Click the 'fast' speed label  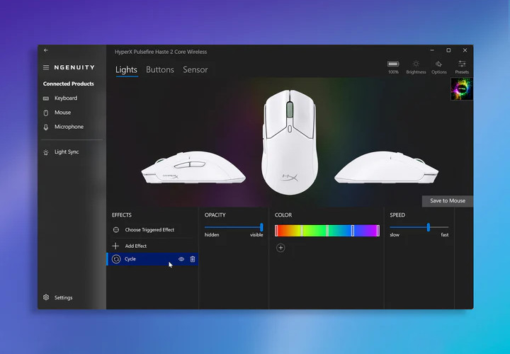445,234
